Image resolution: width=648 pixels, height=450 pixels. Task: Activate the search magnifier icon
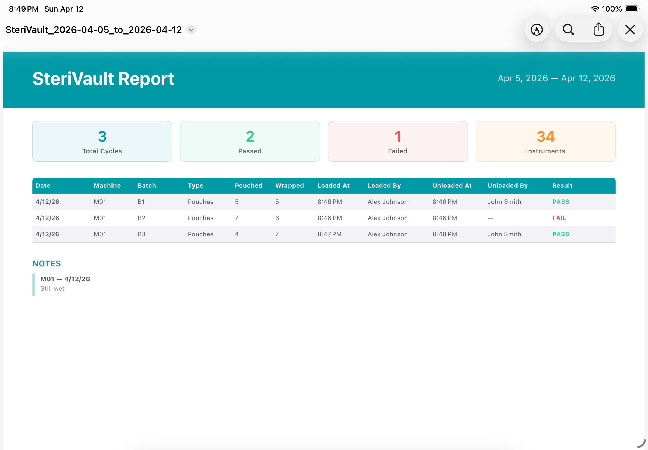point(568,29)
